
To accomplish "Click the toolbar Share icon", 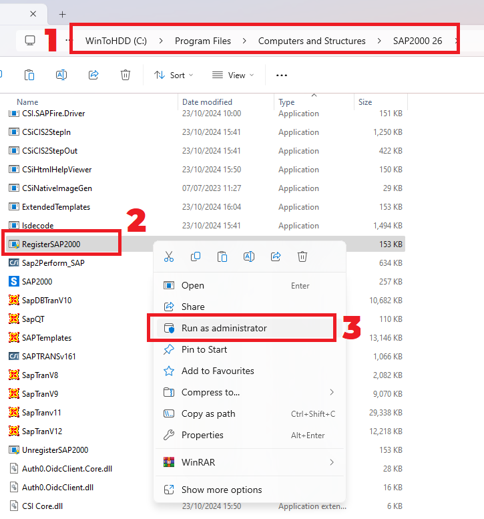I will [x=93, y=75].
